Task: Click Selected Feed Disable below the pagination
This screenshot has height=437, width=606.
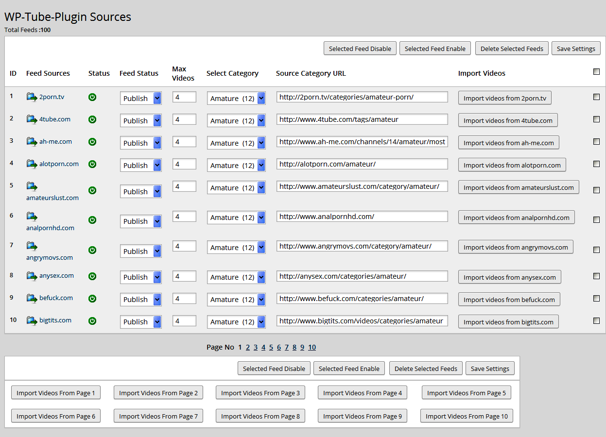Action: click(274, 369)
